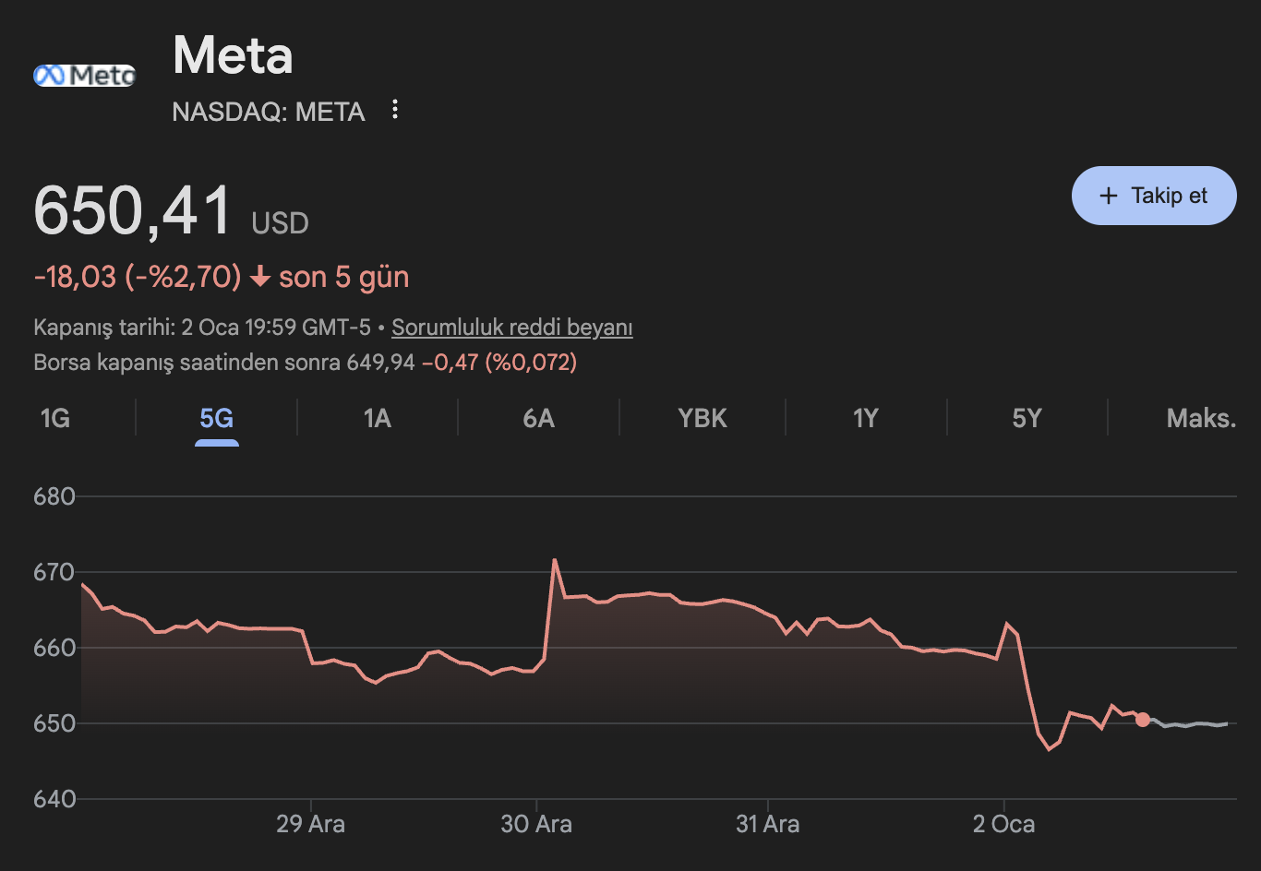Select the YBK year-to-date view
Image resolution: width=1261 pixels, height=871 pixels.
702,418
